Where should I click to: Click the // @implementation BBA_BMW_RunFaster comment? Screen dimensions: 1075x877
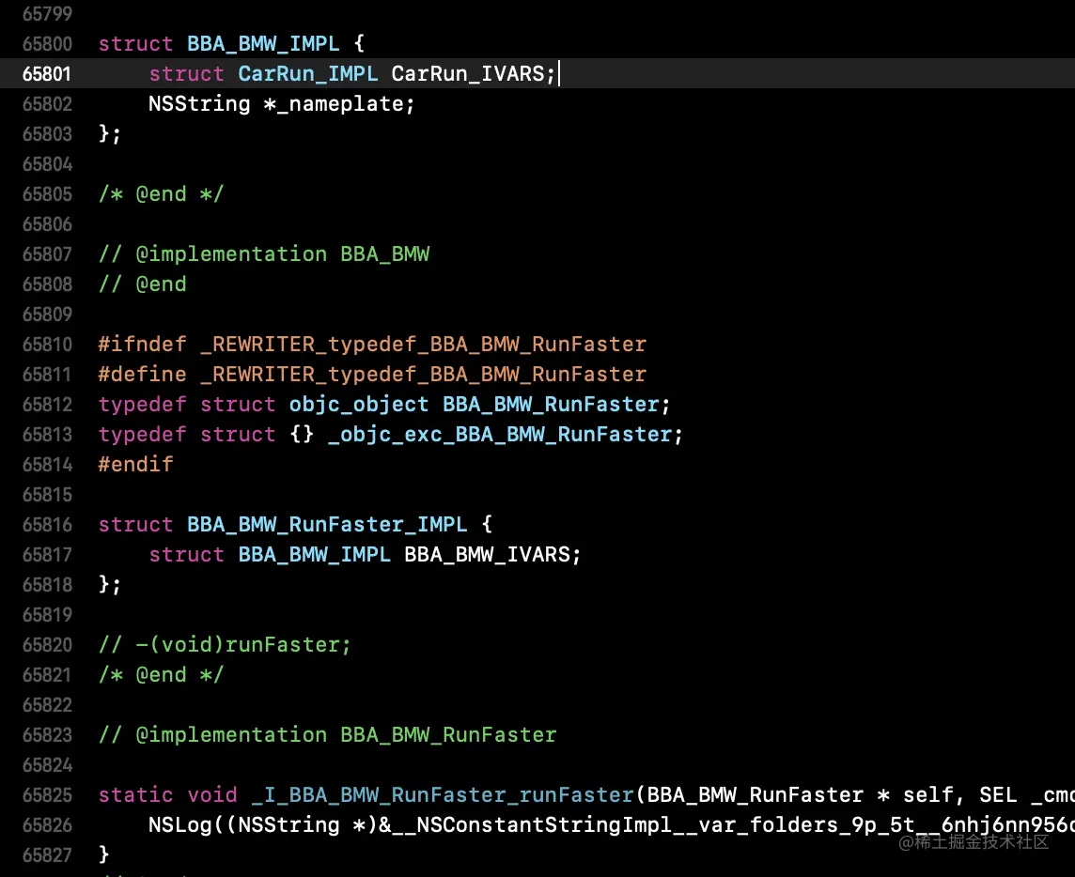pyautogui.click(x=328, y=735)
